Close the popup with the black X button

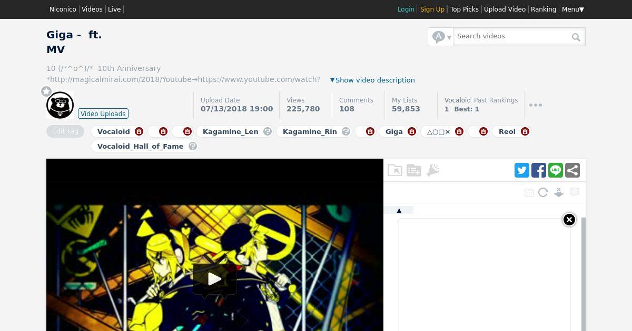pos(569,220)
